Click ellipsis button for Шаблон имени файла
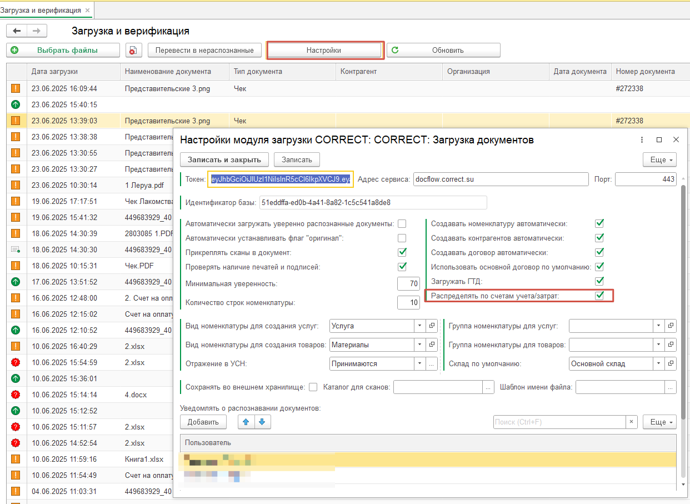Image resolution: width=690 pixels, height=504 pixels. [671, 387]
